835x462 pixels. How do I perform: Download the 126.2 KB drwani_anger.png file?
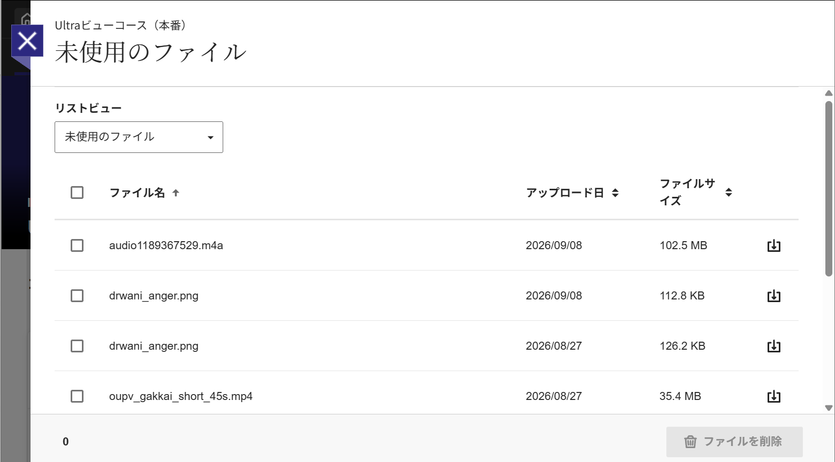[x=774, y=346]
